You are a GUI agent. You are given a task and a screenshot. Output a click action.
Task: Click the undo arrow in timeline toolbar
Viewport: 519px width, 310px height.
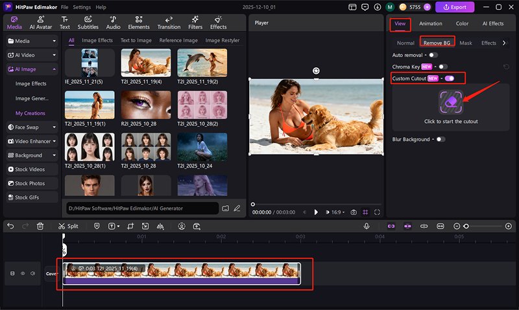(x=10, y=226)
